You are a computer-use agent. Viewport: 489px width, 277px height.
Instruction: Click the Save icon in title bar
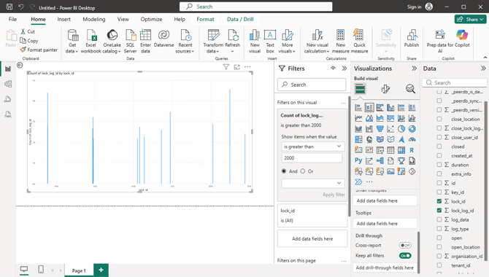point(9,7)
